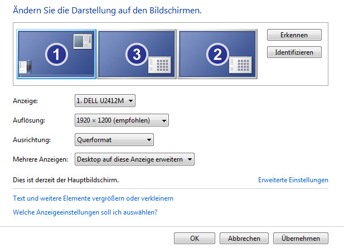Open 'Text und weitere Elemente vergrößern' link
This screenshot has width=344, height=248.
click(93, 198)
